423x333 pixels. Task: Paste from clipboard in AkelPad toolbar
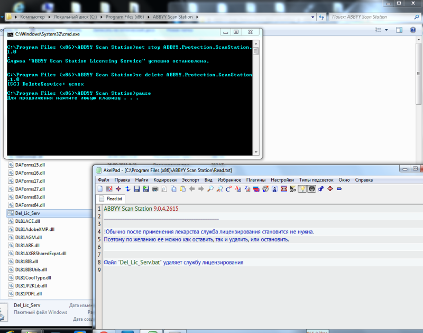[x=182, y=189]
